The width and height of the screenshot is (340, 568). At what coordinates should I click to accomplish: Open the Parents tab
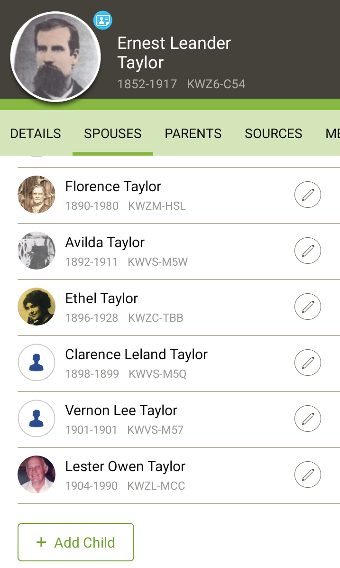193,134
